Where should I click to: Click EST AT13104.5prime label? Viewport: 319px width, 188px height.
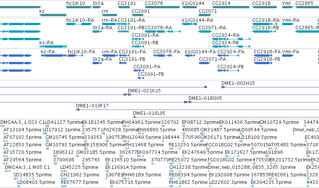pos(22,130)
